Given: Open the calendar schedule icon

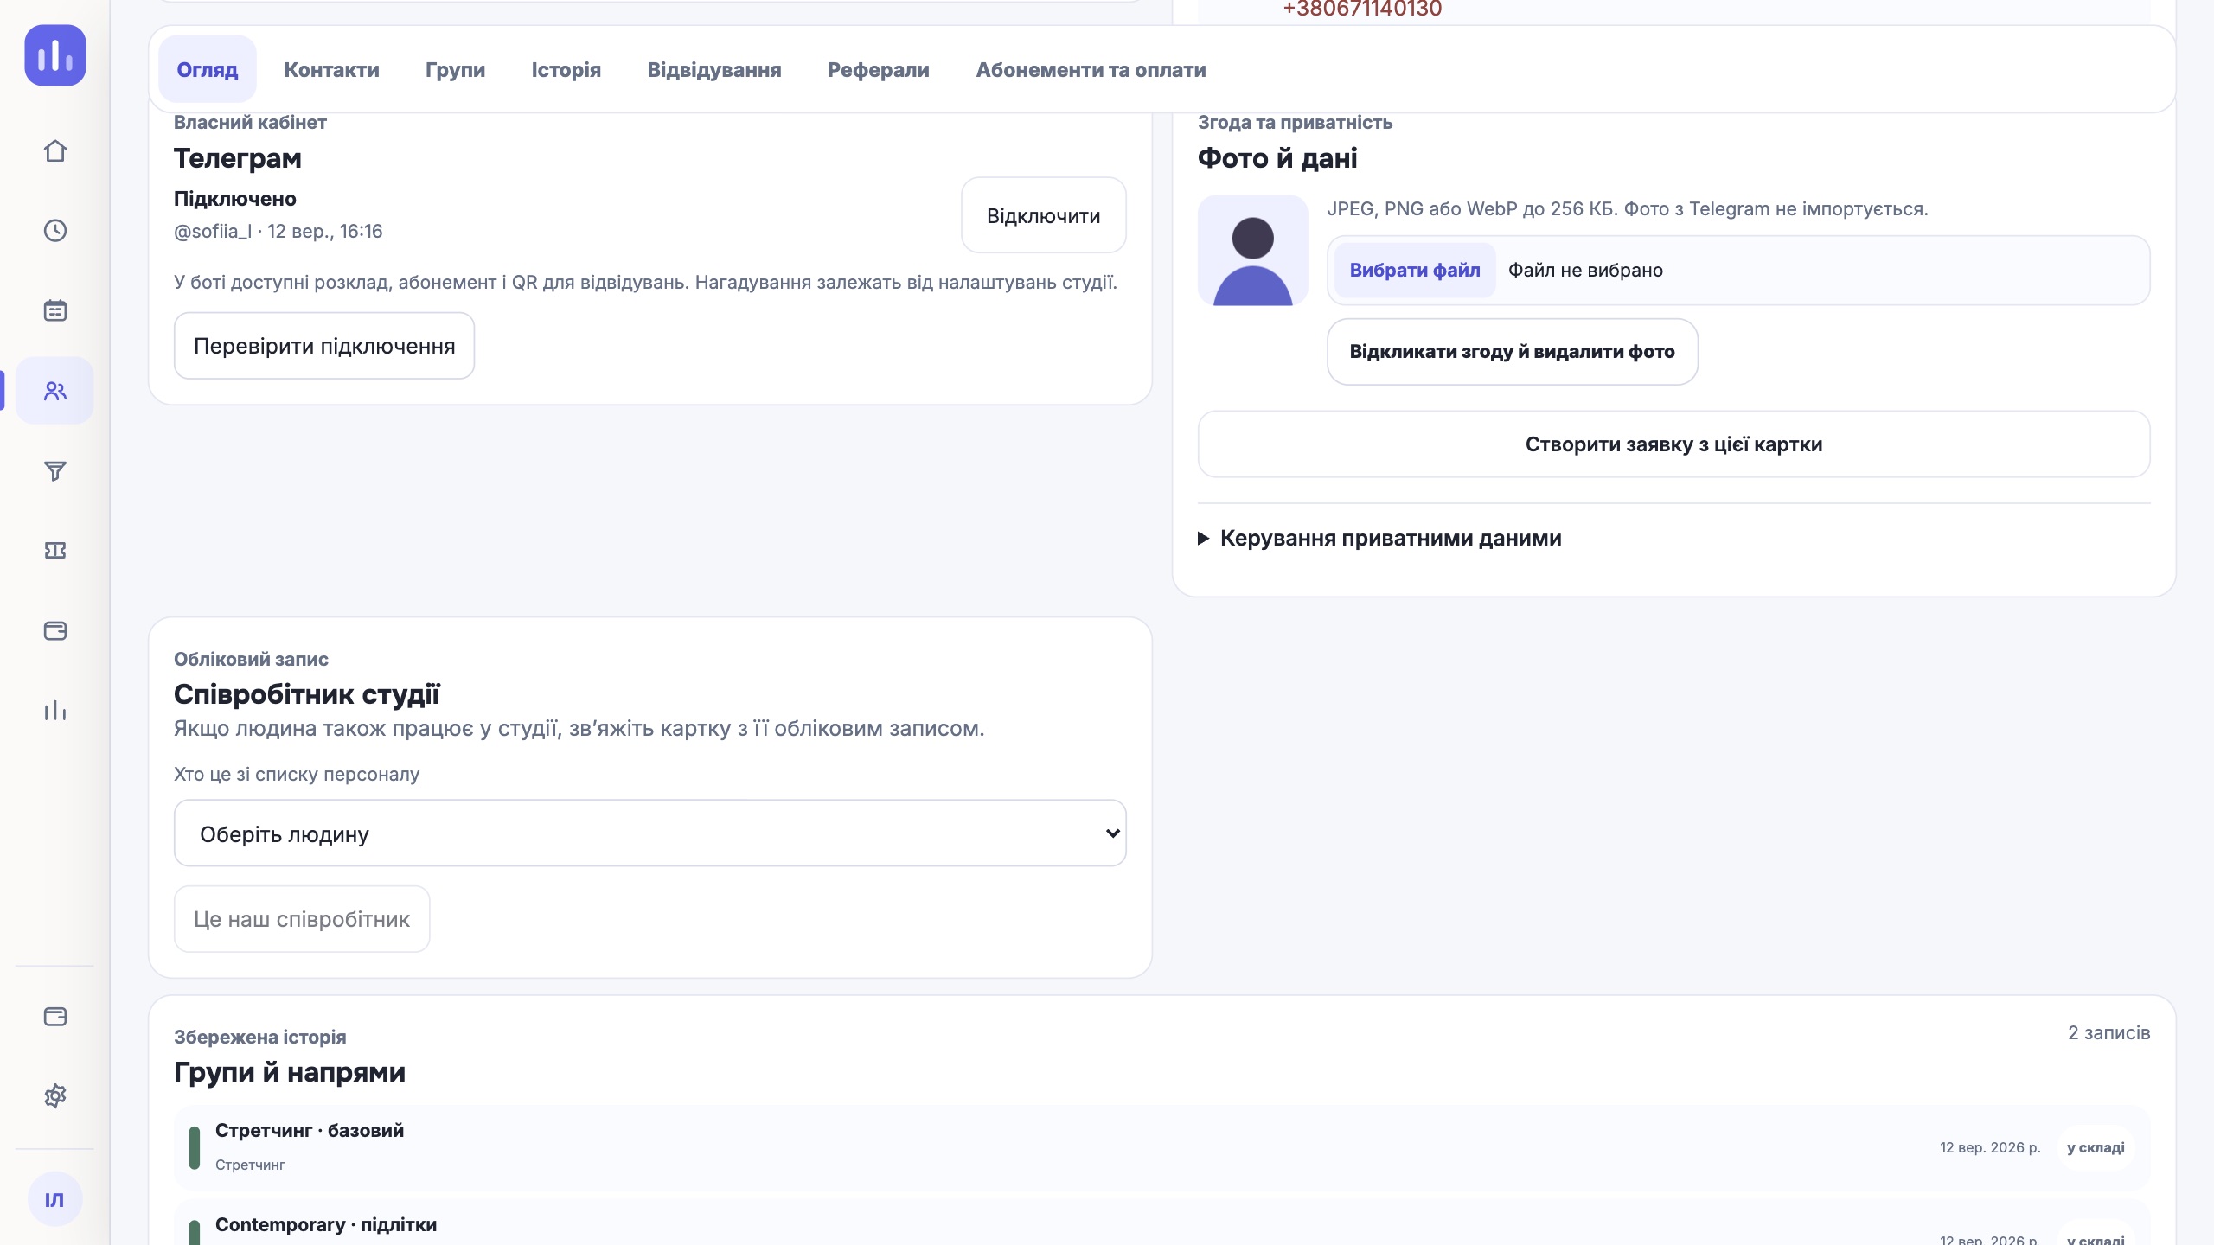Looking at the screenshot, I should tap(55, 310).
